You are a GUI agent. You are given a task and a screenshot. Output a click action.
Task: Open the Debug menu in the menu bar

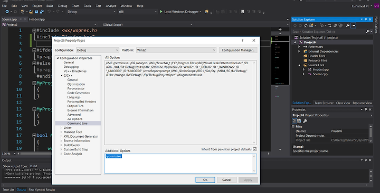[x=62, y=6]
